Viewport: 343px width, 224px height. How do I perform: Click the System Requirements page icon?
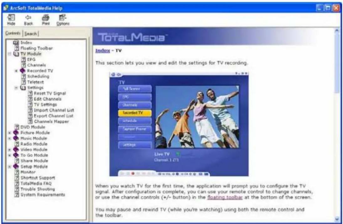pos(17,195)
